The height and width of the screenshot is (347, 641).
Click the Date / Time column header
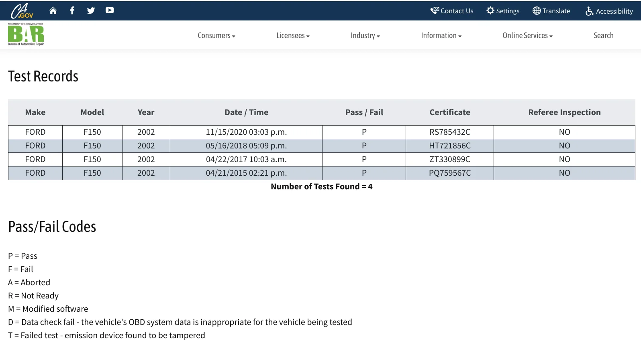pos(247,112)
